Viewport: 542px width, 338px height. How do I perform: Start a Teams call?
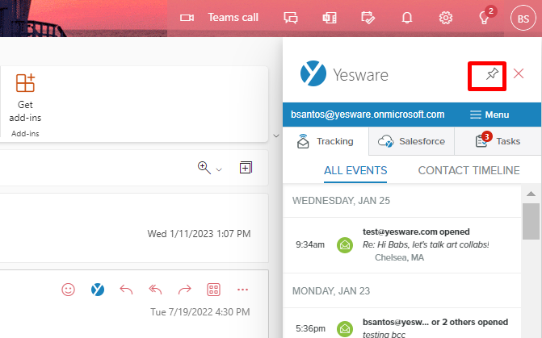222,17
